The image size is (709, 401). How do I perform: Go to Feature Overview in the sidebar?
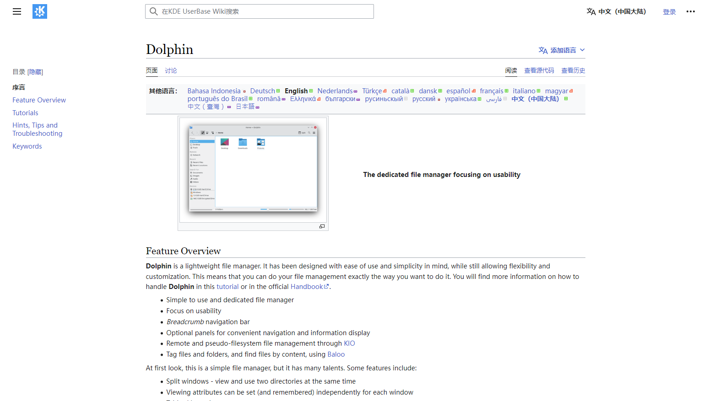click(x=39, y=100)
